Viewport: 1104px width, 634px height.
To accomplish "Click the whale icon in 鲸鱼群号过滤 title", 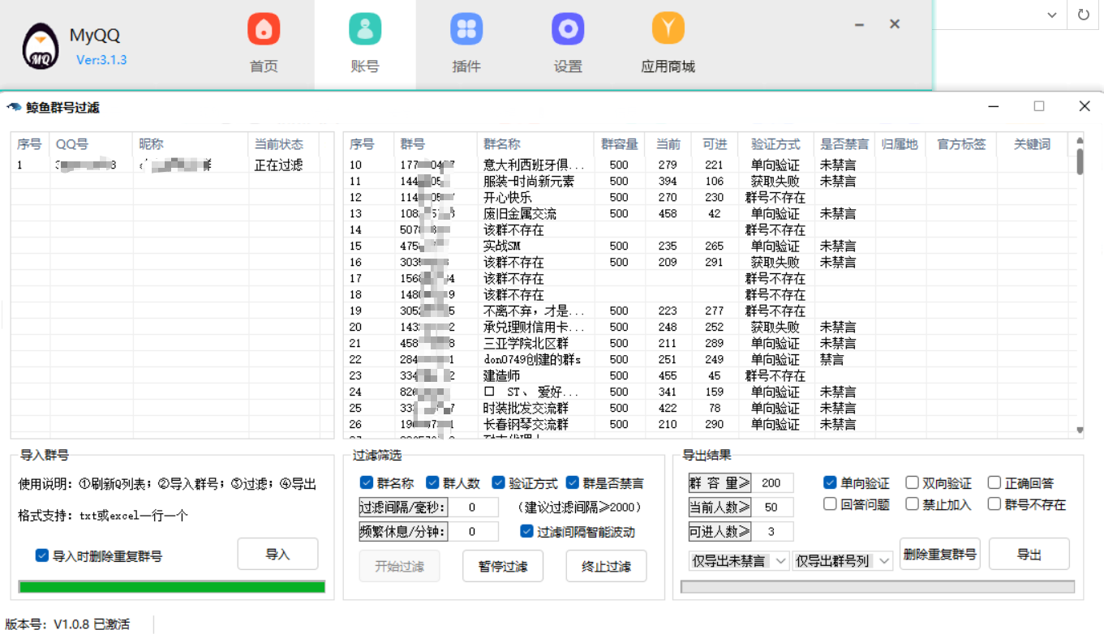I will pyautogui.click(x=14, y=107).
